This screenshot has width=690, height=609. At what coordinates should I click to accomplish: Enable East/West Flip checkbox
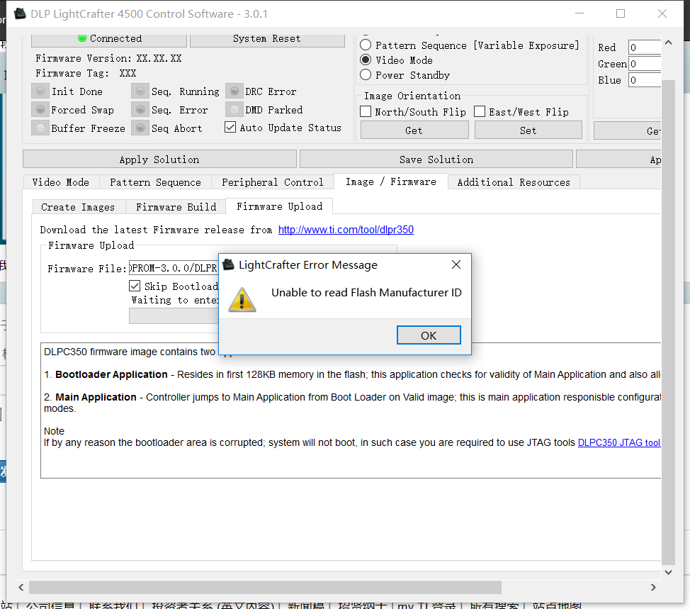click(x=480, y=111)
